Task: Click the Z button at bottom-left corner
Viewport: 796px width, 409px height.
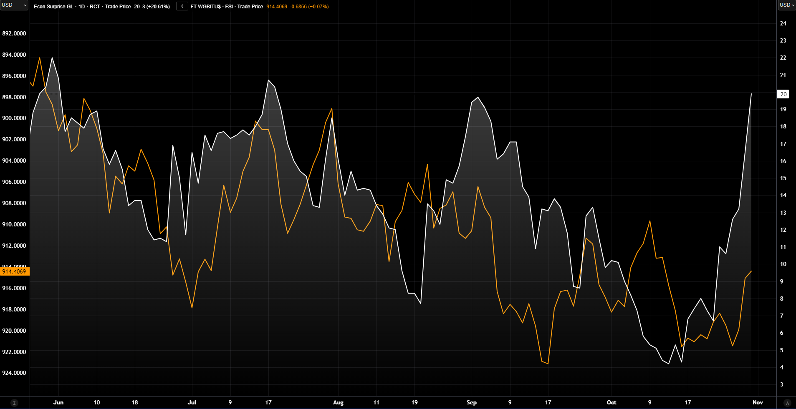Action: [15, 403]
